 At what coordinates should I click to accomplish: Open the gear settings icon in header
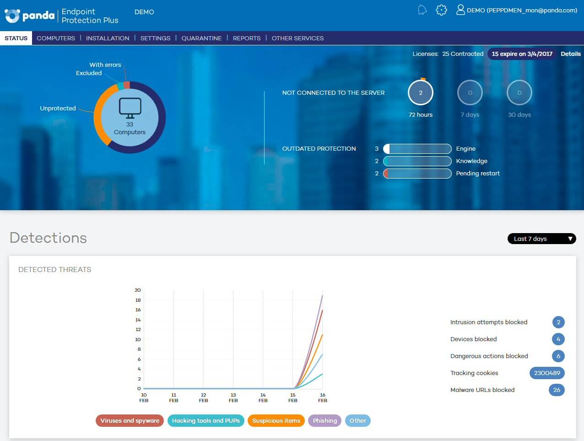click(x=441, y=10)
